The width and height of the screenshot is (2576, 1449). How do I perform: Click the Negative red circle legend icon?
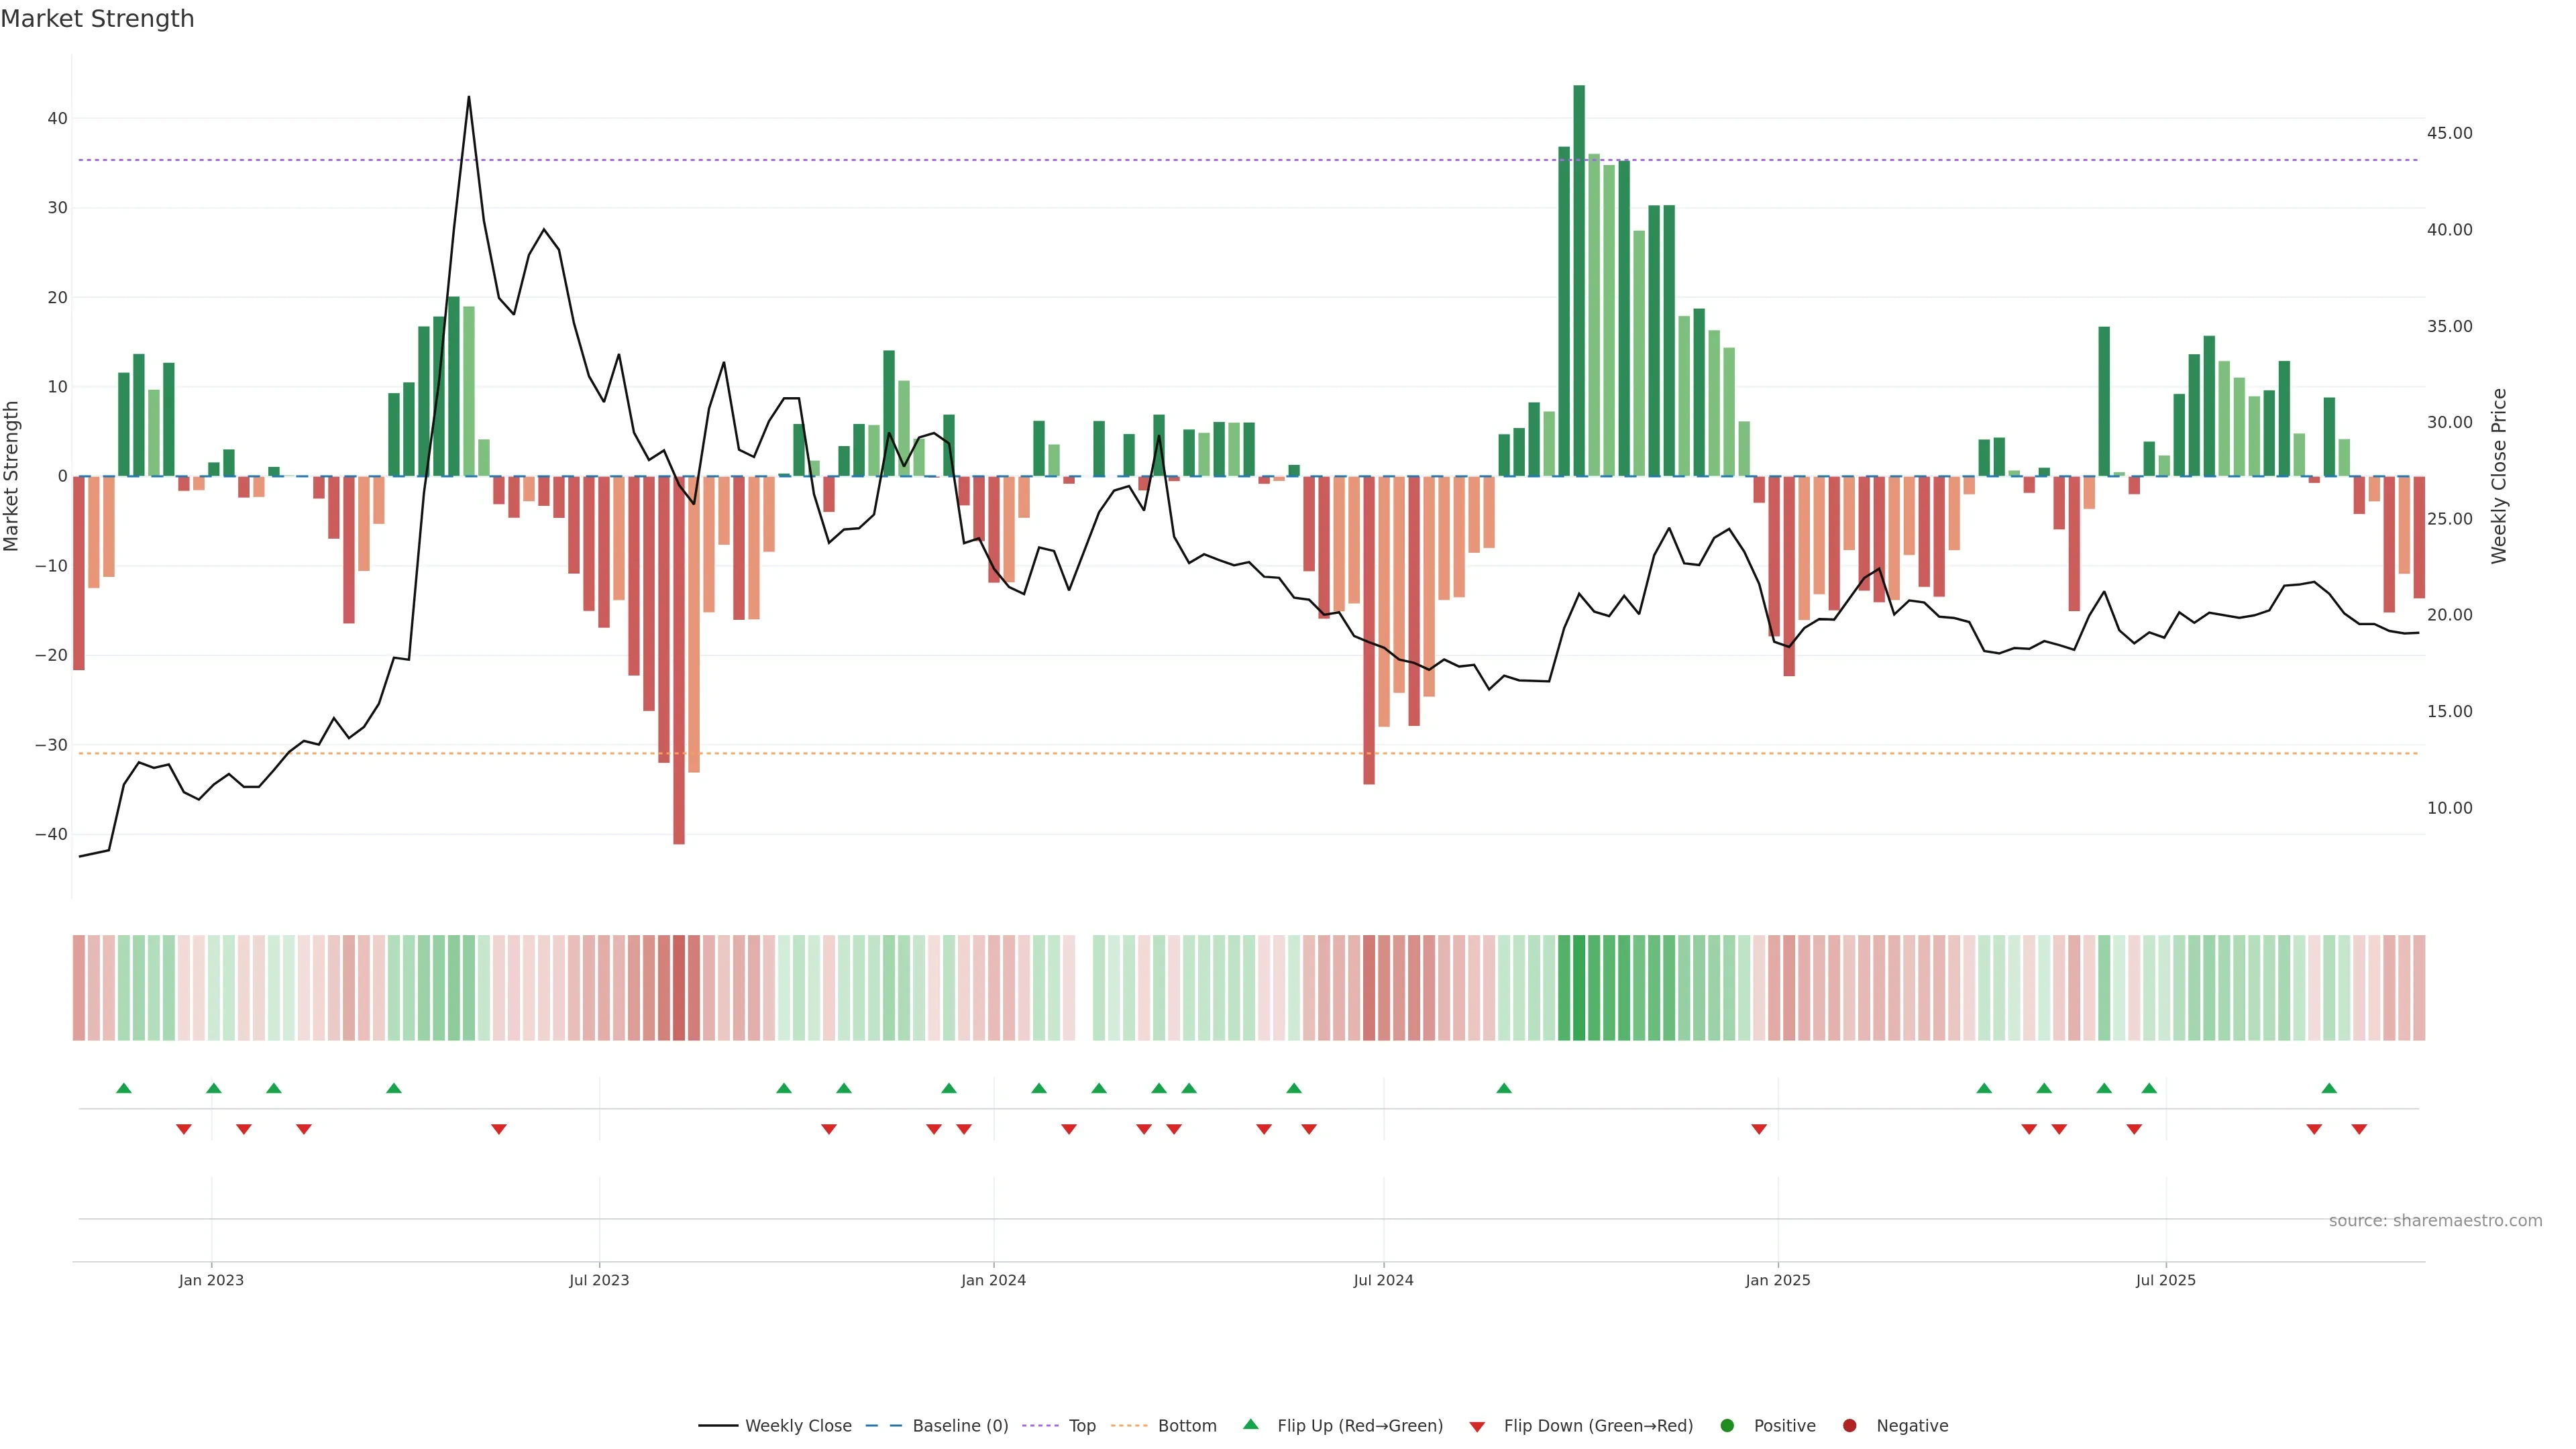point(1849,1426)
